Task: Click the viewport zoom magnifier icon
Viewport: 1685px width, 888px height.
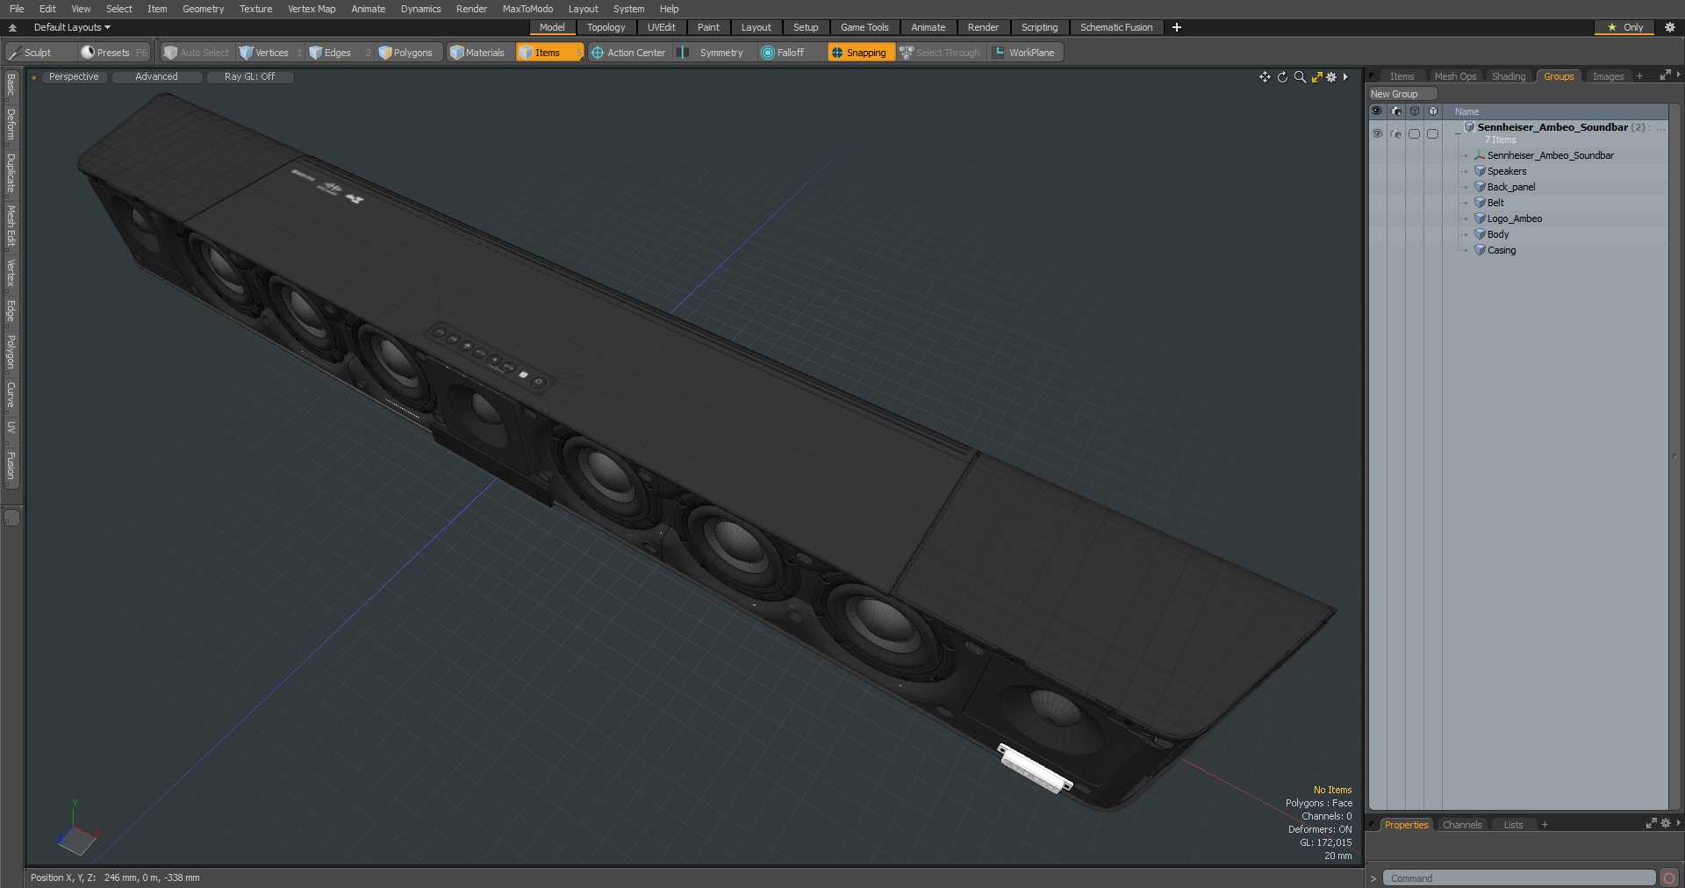Action: (x=1300, y=77)
